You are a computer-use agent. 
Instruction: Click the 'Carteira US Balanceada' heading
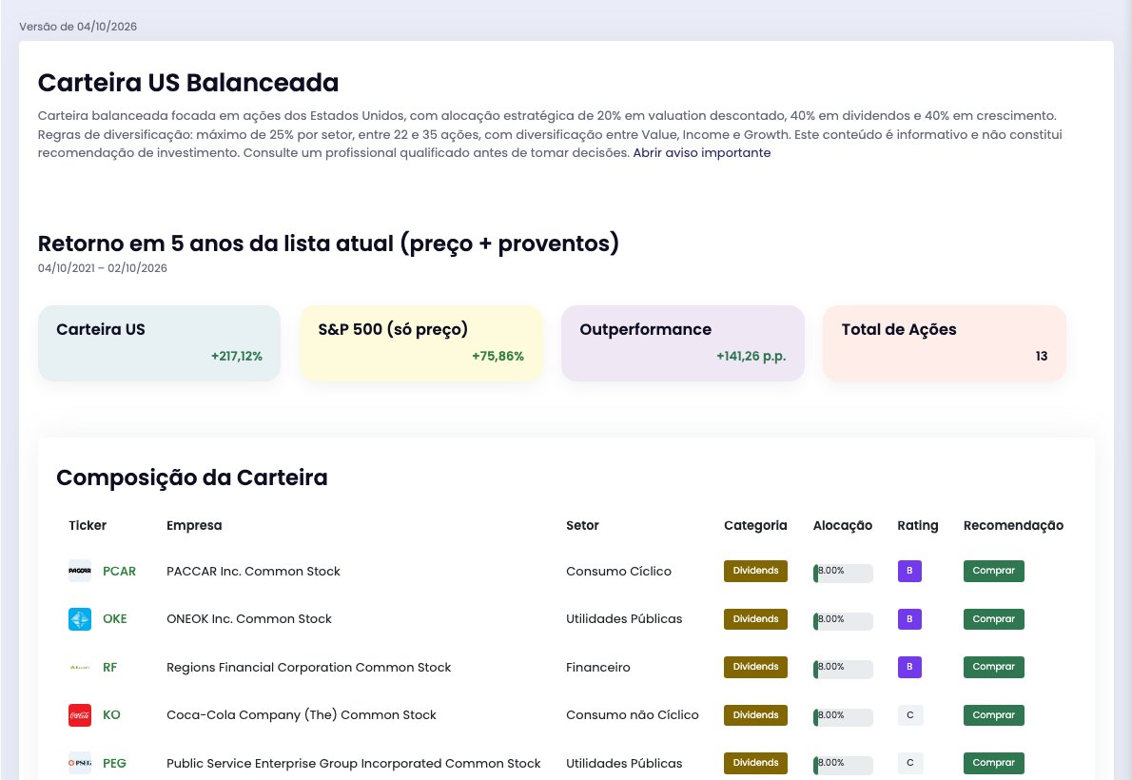(x=187, y=83)
